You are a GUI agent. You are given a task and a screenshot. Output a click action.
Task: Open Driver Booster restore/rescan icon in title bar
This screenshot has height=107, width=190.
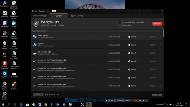pos(135,11)
